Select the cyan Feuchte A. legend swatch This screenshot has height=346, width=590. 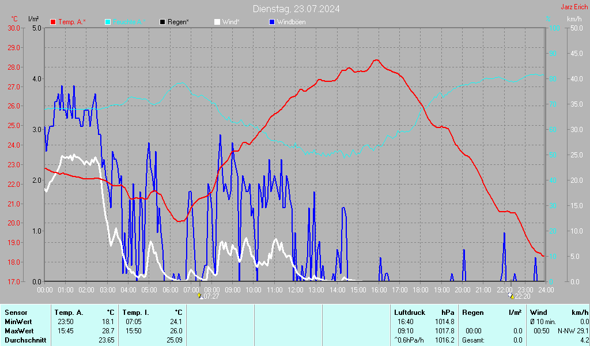[108, 22]
